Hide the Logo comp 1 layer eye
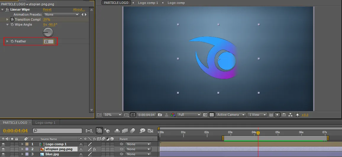 [3, 144]
